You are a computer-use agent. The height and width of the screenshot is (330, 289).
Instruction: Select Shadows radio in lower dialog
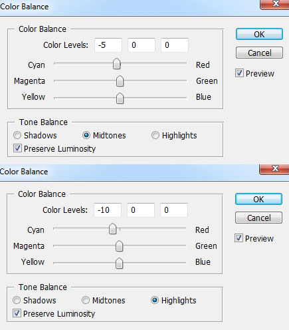point(17,300)
